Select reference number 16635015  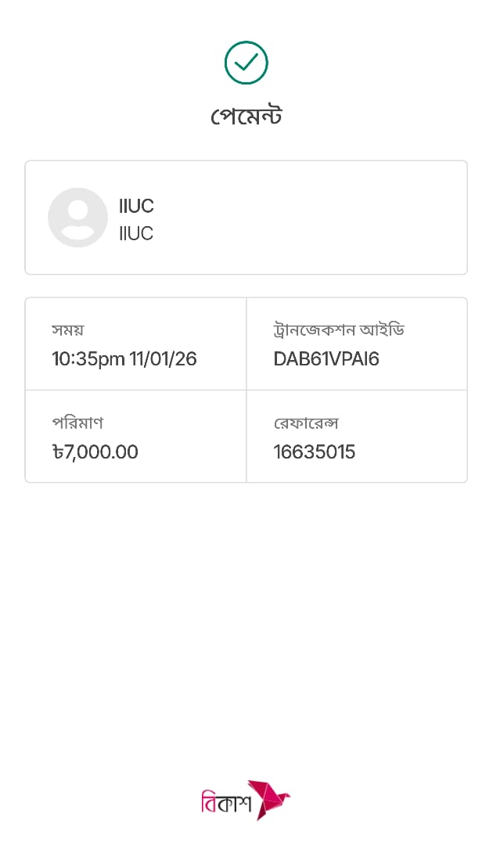pyautogui.click(x=315, y=452)
